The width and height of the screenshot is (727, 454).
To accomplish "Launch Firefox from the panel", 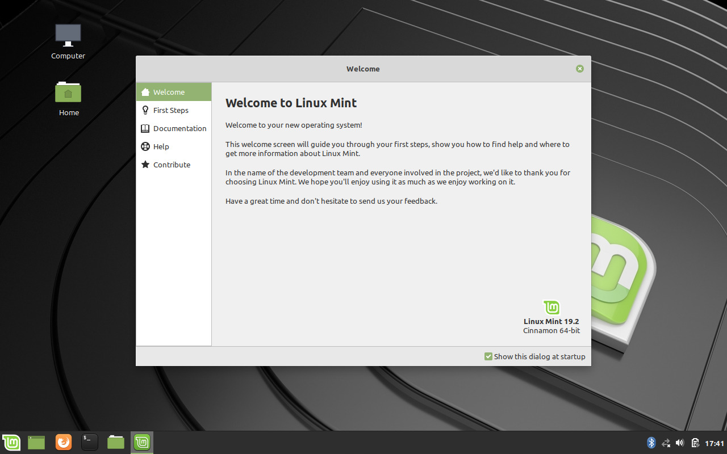I will tap(64, 442).
